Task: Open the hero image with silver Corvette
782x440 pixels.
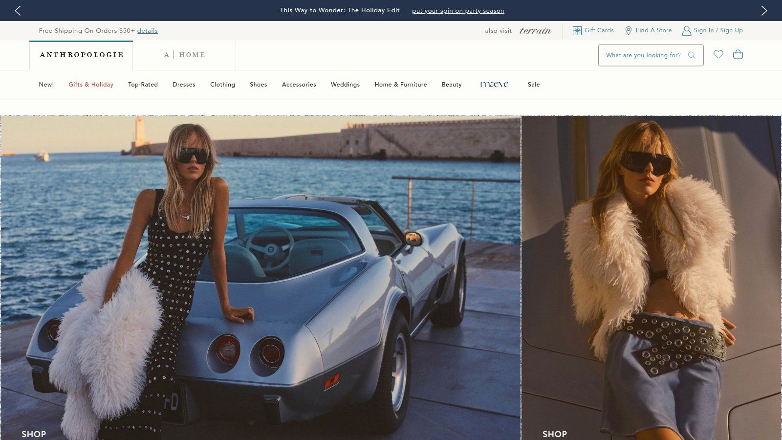Action: (261, 277)
